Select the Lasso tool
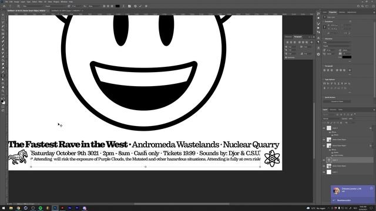This screenshot has width=376, height=211. (3, 22)
